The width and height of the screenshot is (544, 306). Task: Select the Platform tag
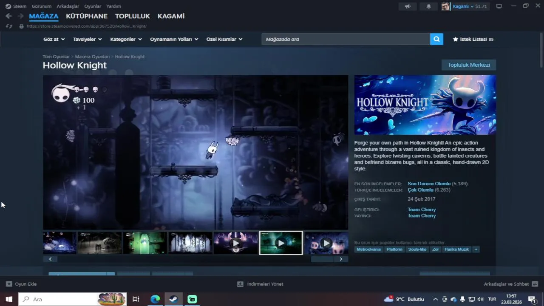coord(394,249)
